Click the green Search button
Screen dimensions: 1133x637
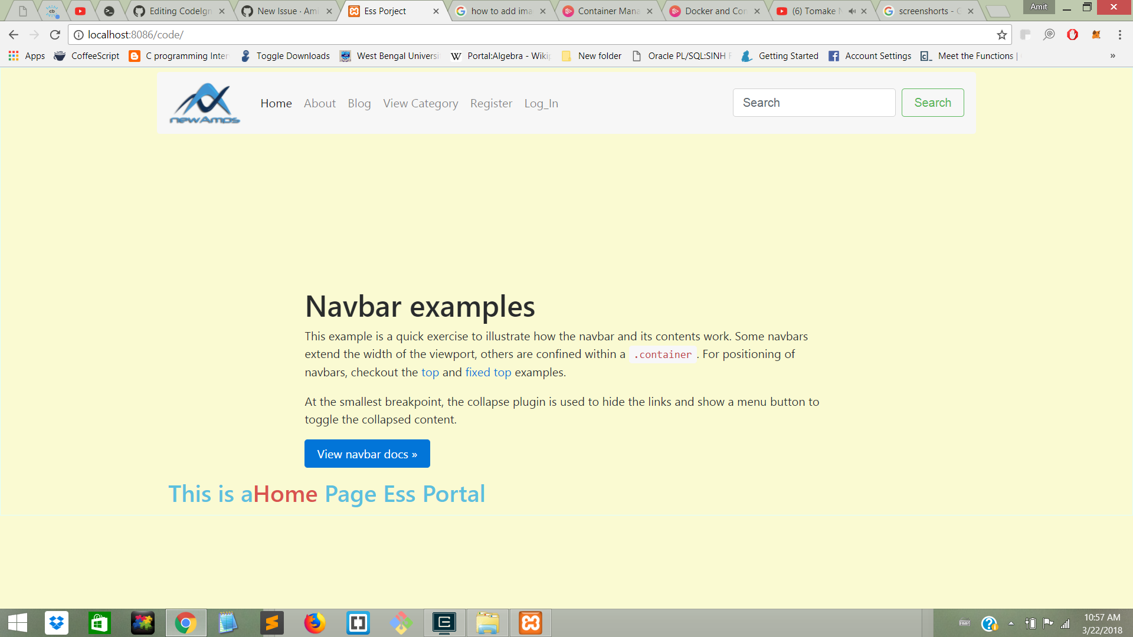(932, 103)
